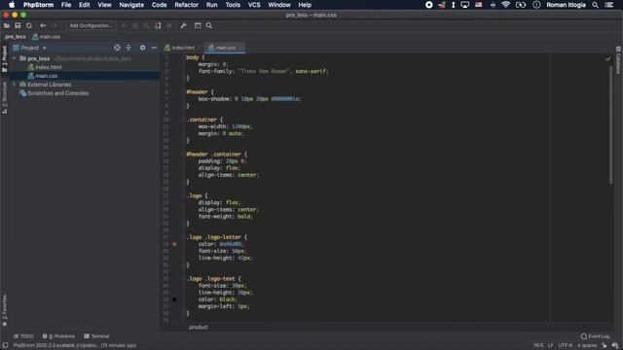This screenshot has height=350, width=623.
Task: Switch to the index.html editor tab
Action: pos(182,48)
